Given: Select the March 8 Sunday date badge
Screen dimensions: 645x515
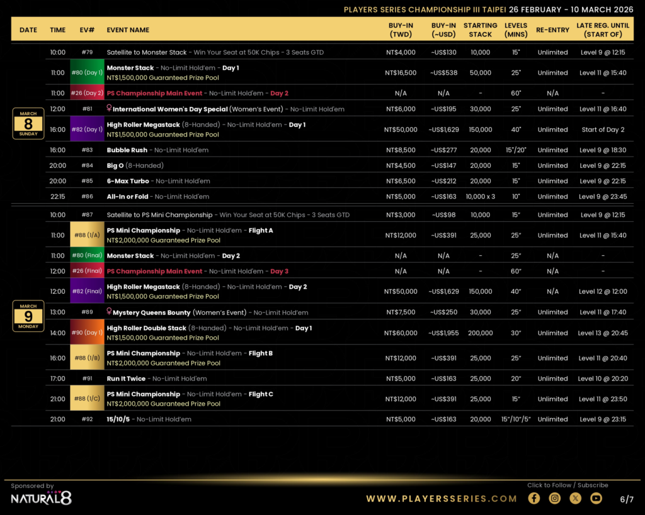Looking at the screenshot, I should point(28,123).
